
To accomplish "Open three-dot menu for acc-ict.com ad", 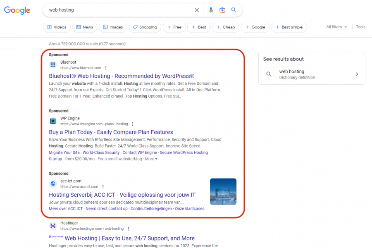I will point(103,187).
